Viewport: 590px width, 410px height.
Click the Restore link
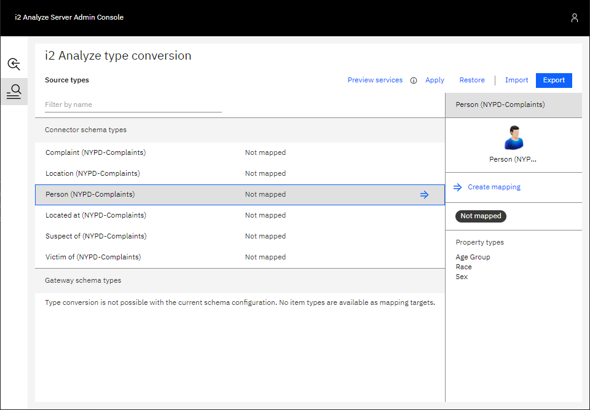point(472,80)
